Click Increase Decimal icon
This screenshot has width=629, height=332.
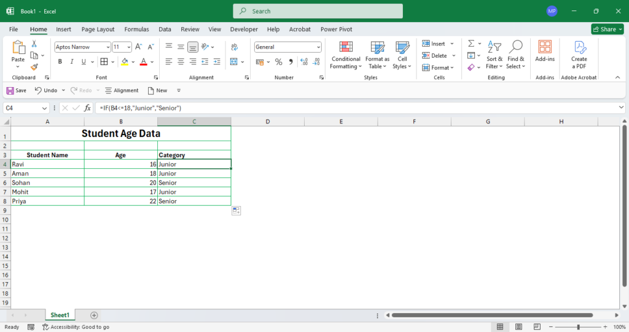[x=303, y=62]
